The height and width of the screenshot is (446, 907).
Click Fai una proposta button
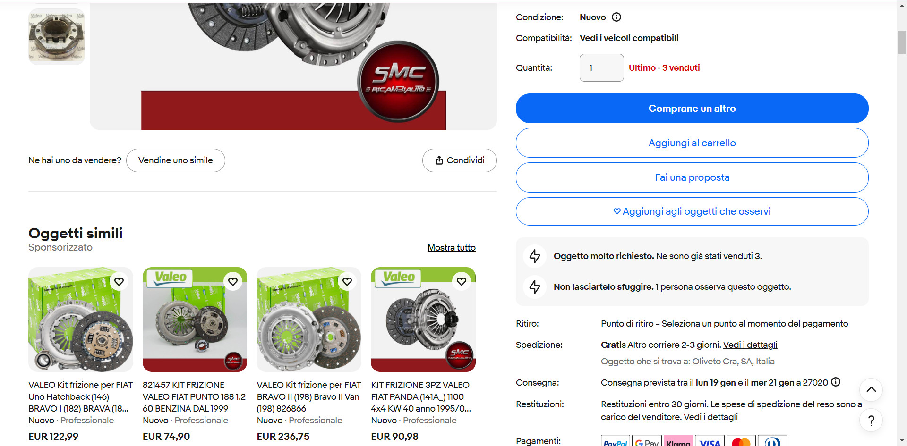tap(692, 177)
